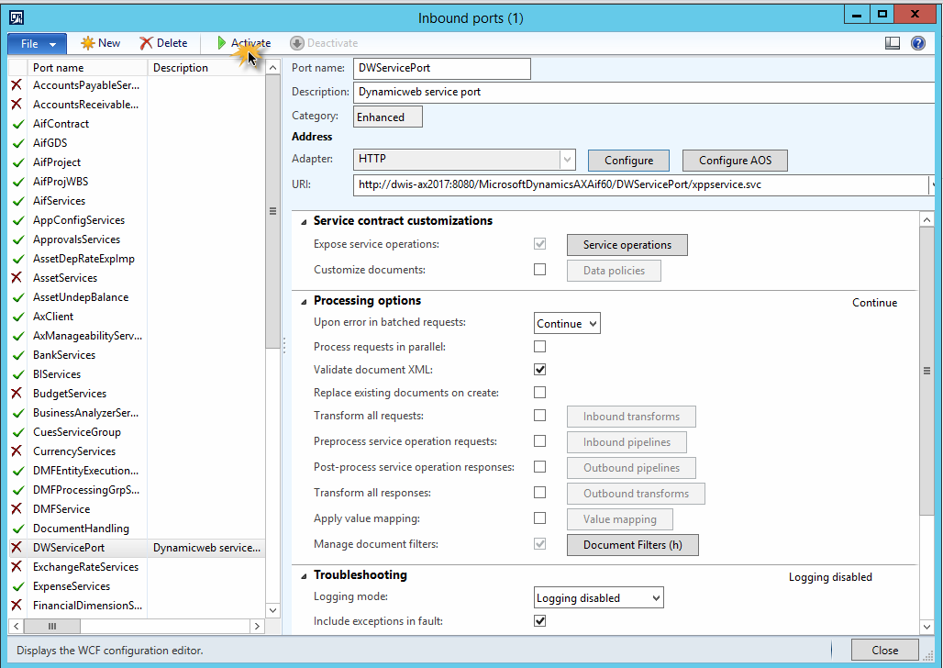This screenshot has width=943, height=668.
Task: Uncheck Validate document XML checkbox
Action: (x=540, y=370)
